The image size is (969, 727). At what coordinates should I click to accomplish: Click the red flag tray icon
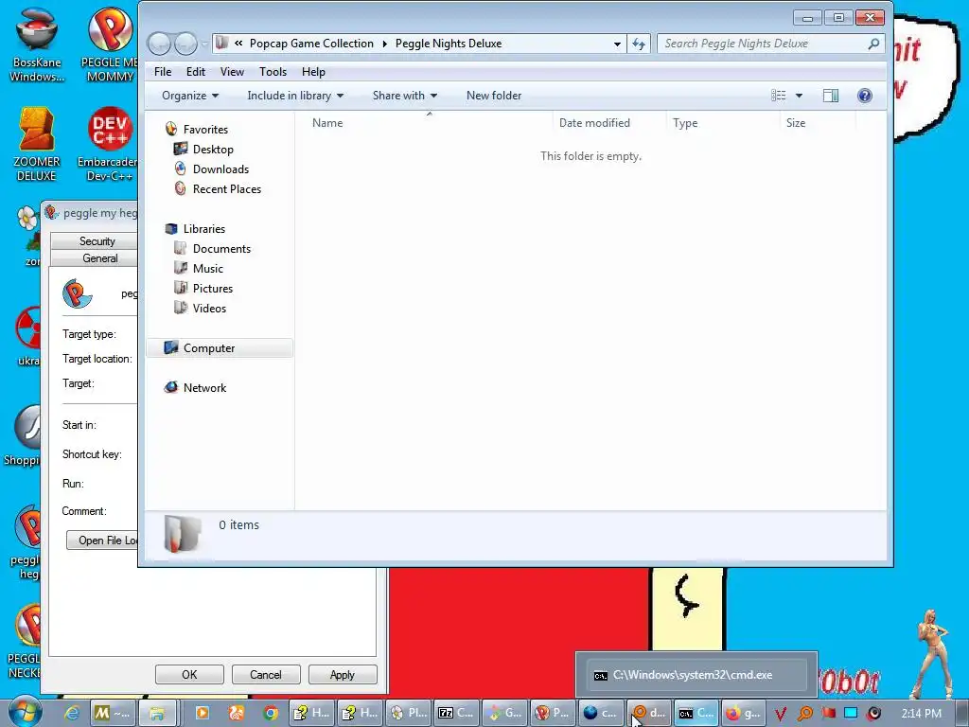point(828,713)
